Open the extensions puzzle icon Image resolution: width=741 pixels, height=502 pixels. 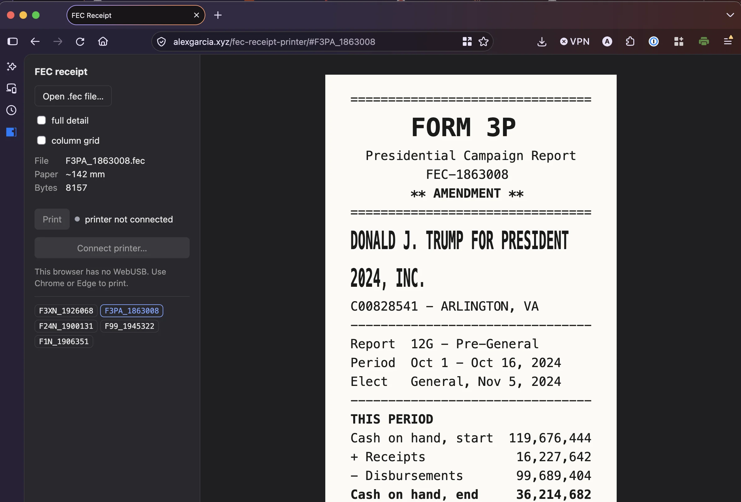point(630,41)
